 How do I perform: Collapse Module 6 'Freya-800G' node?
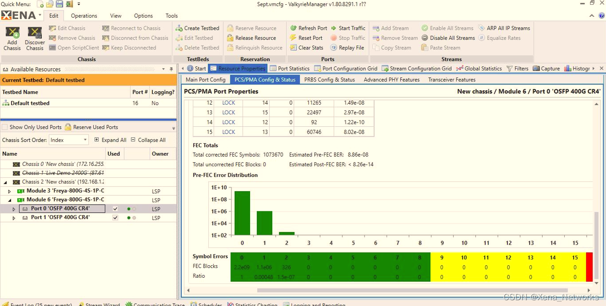[9, 200]
